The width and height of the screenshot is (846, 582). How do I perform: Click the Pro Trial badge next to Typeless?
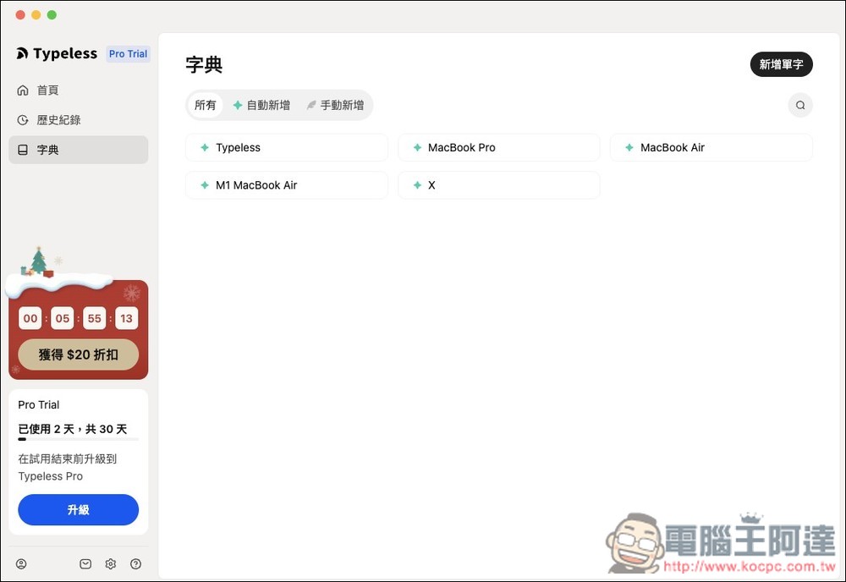[128, 53]
